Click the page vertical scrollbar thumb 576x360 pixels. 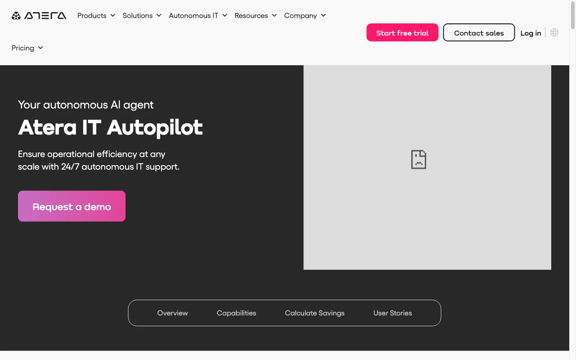tap(572, 16)
